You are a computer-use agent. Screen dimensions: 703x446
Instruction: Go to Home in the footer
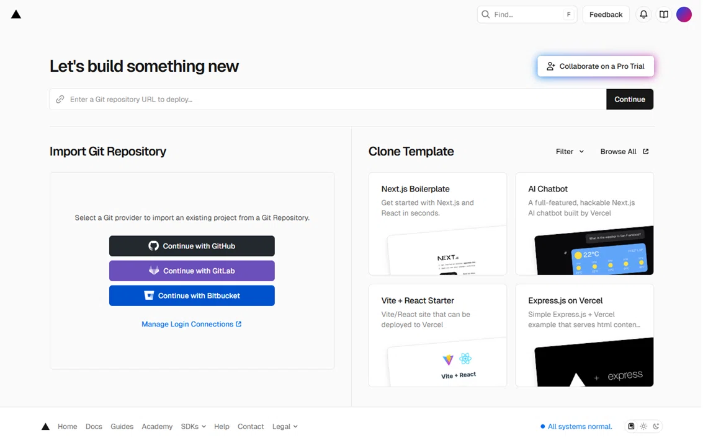coord(67,426)
